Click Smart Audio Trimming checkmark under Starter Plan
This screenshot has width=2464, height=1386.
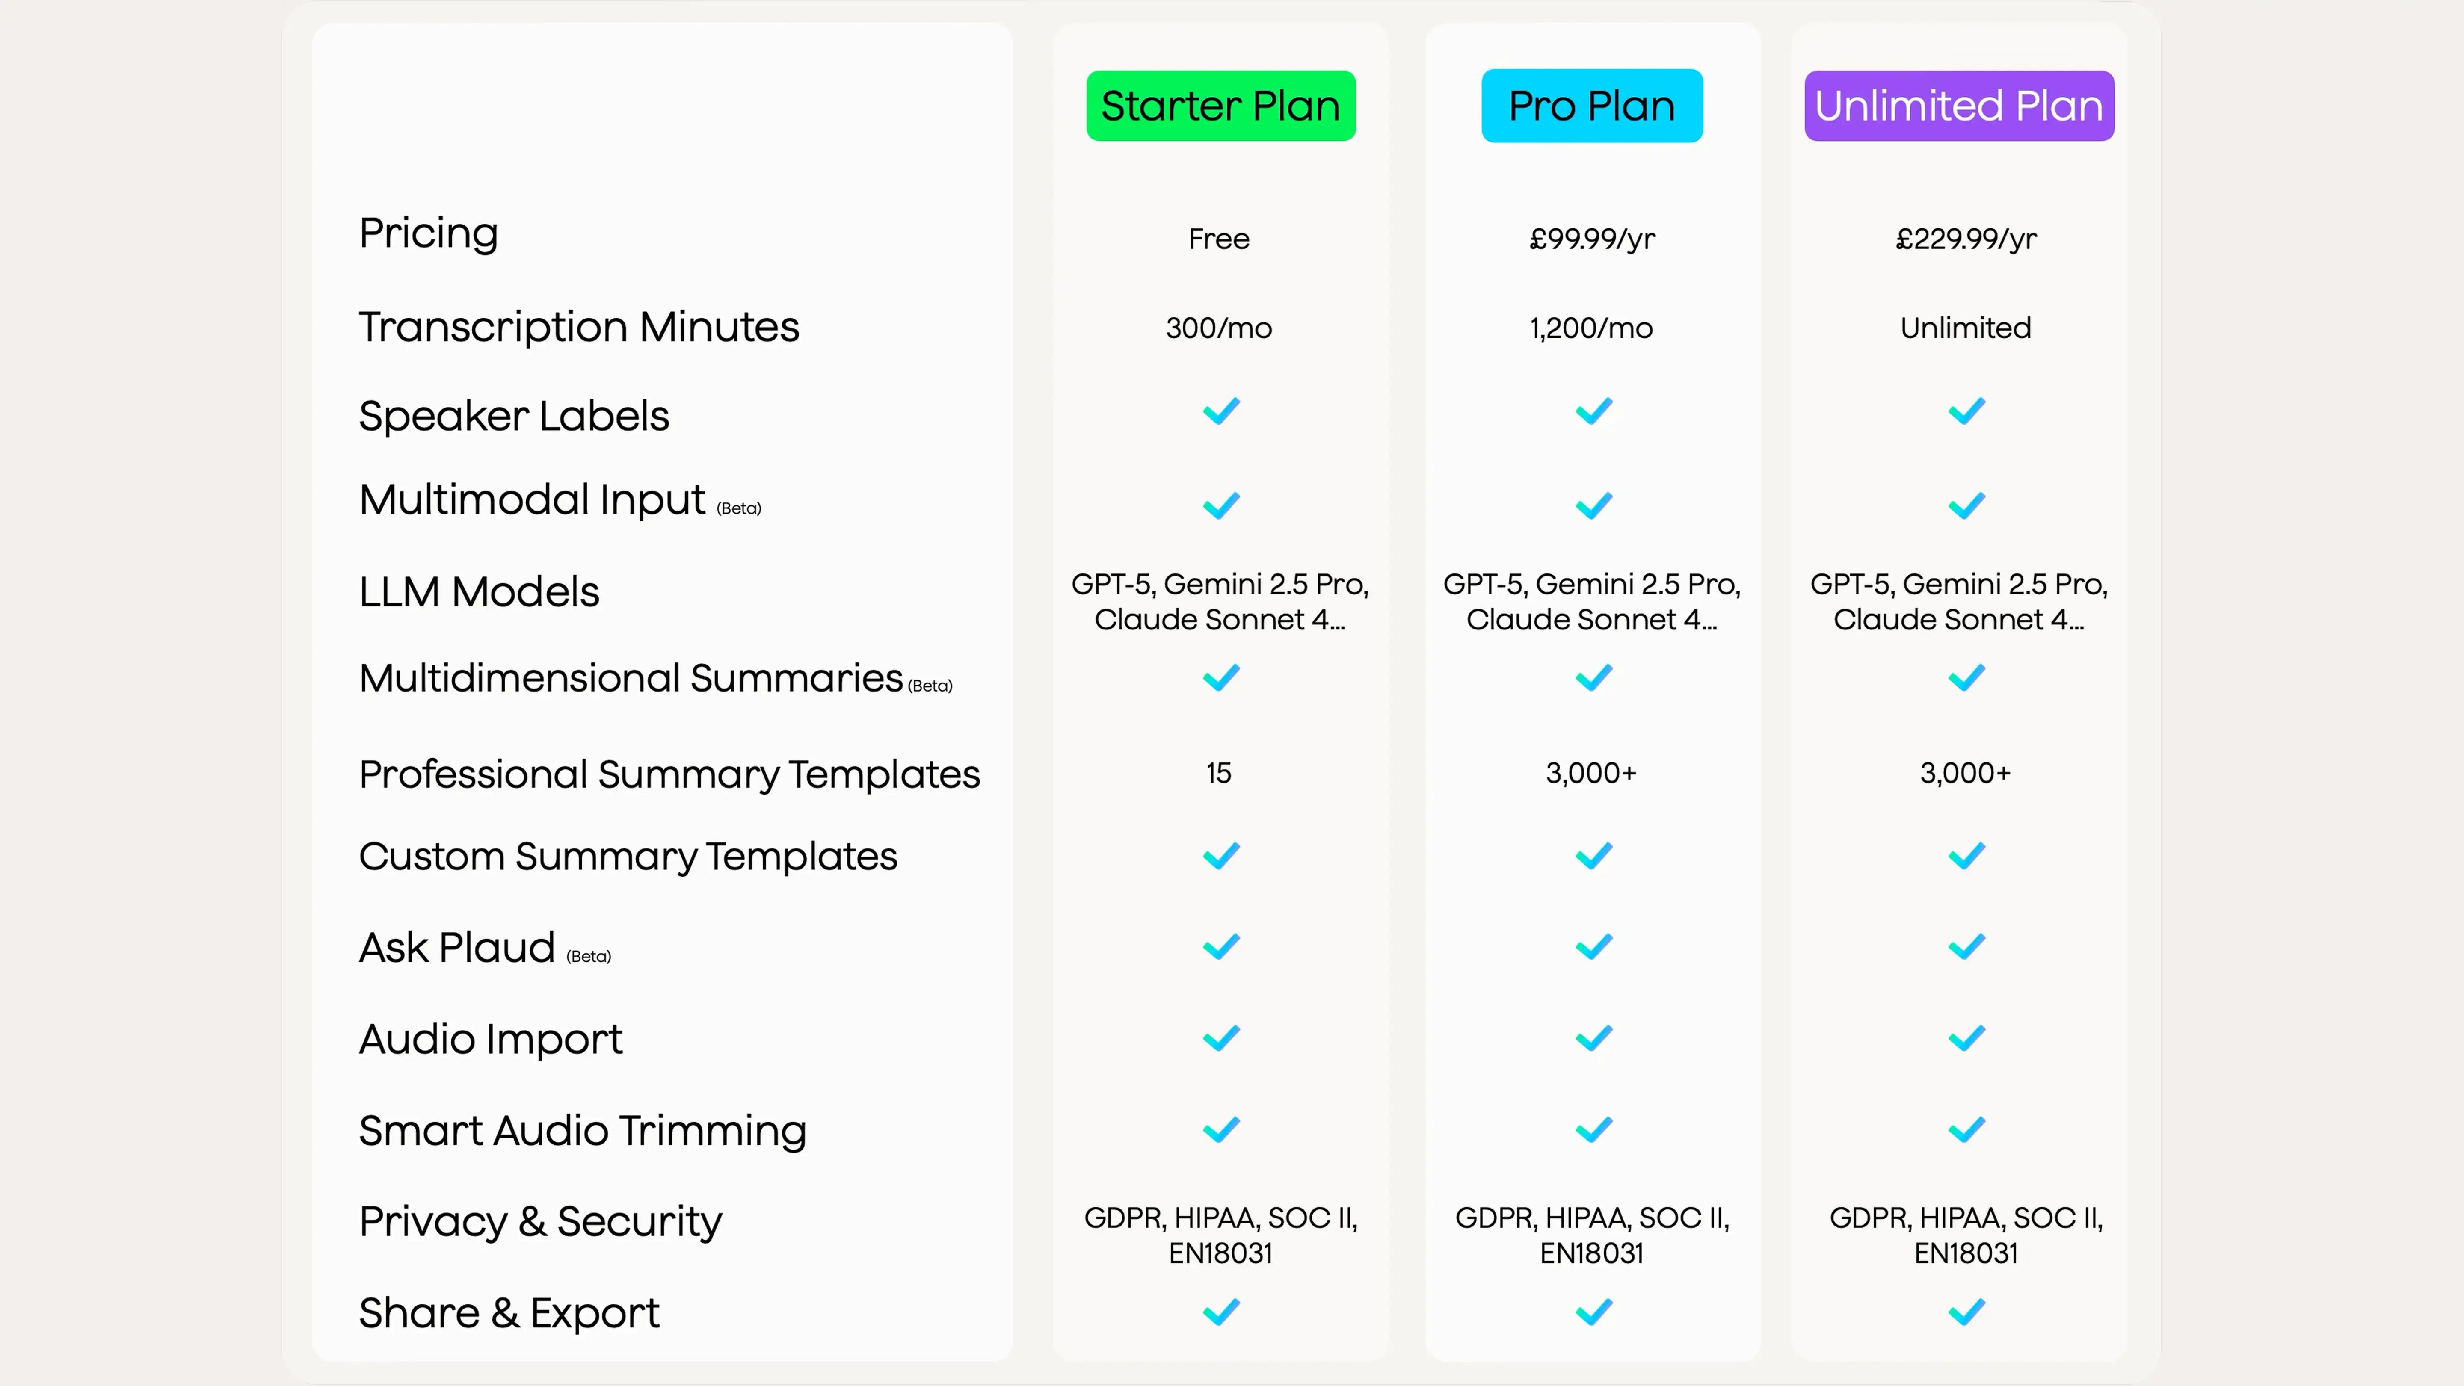tap(1220, 1130)
